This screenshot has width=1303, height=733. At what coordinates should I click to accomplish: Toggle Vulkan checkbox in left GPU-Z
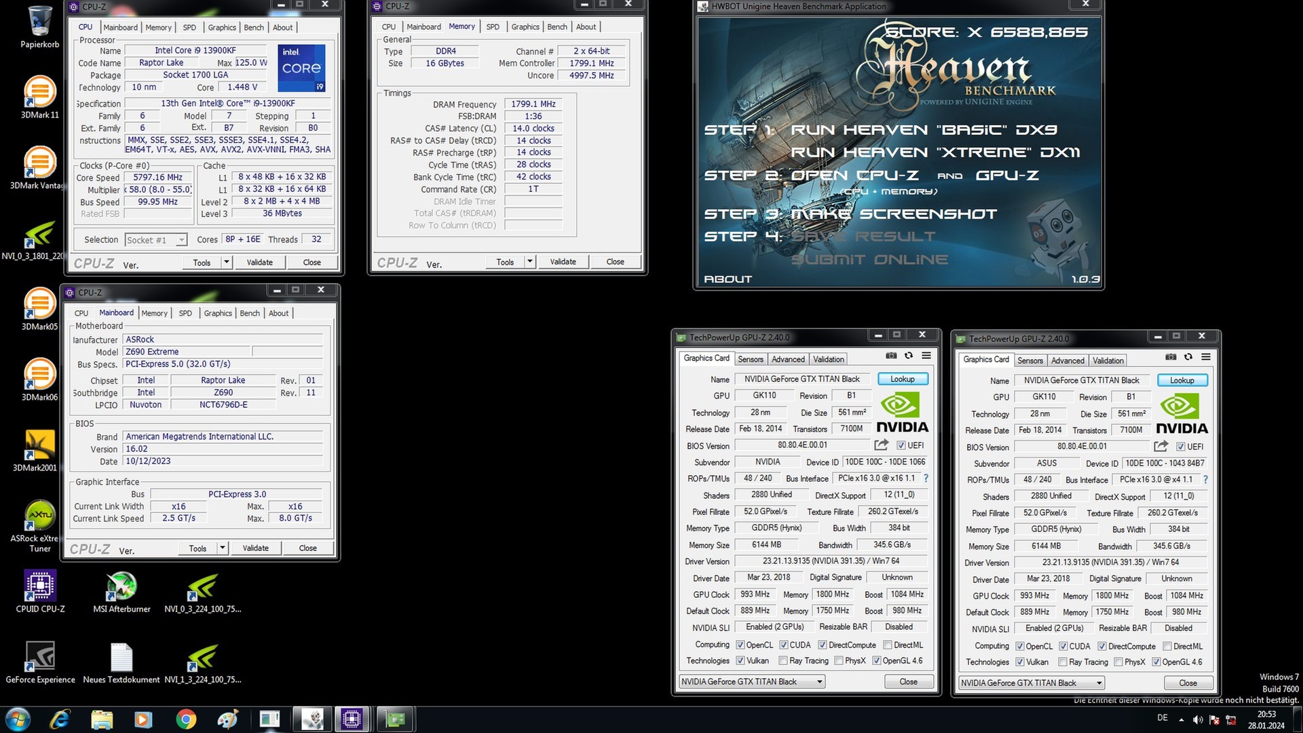(x=740, y=661)
